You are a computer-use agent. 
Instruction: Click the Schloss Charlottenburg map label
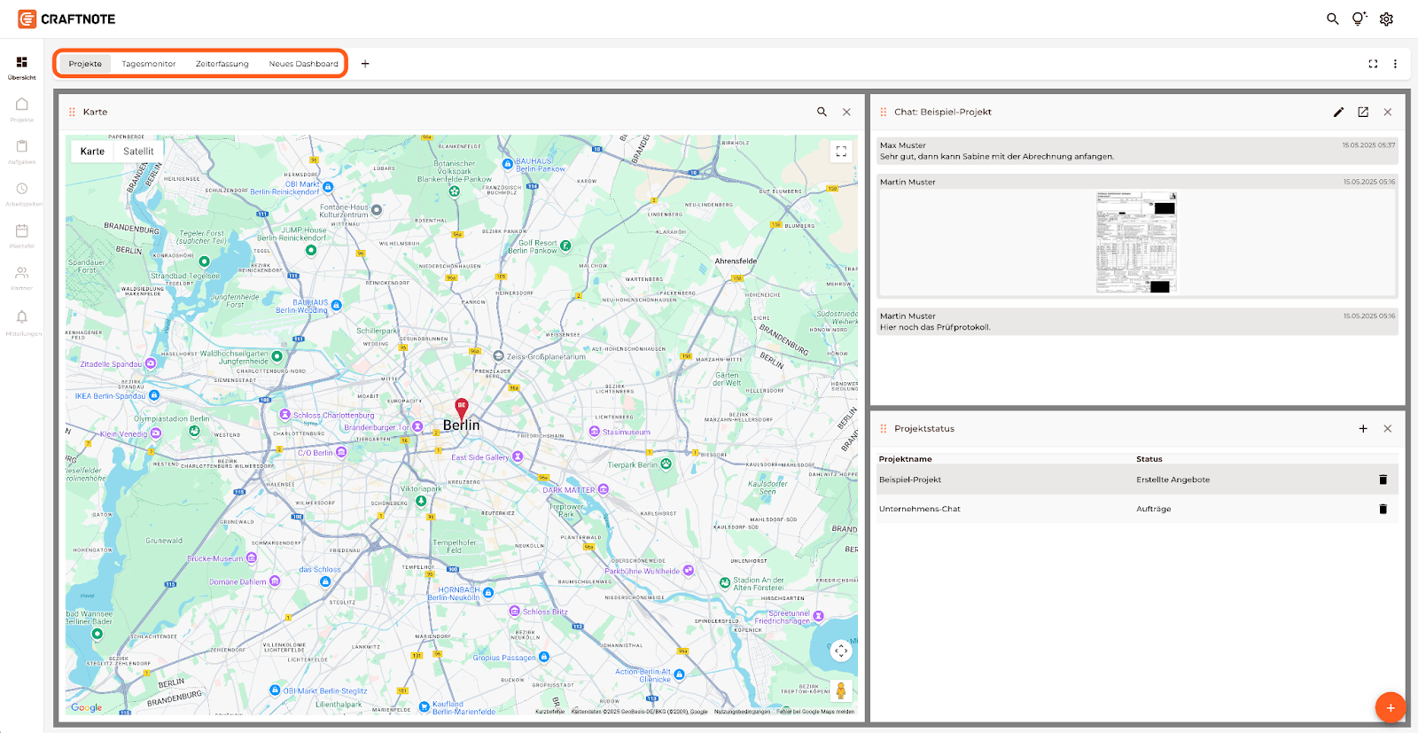click(334, 415)
